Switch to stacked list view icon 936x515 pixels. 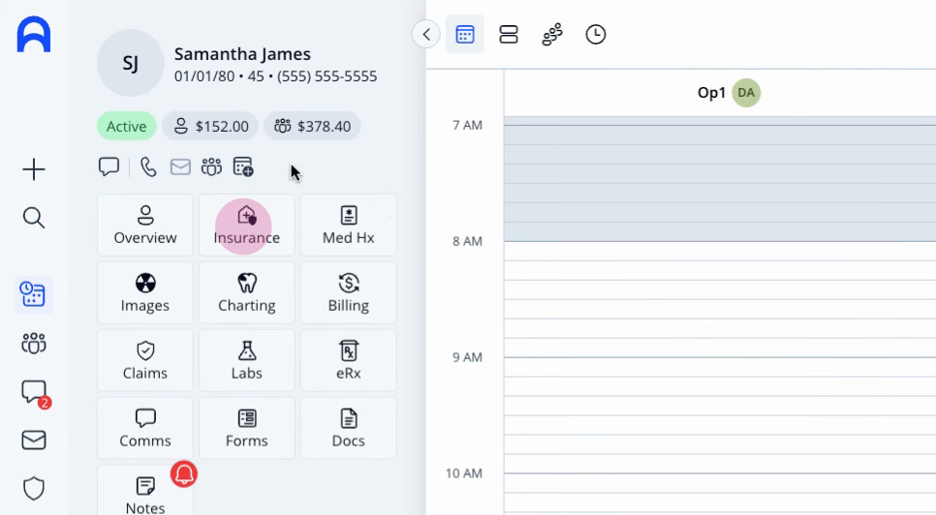(509, 35)
